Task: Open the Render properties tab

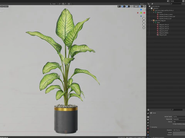Action: coord(148,117)
